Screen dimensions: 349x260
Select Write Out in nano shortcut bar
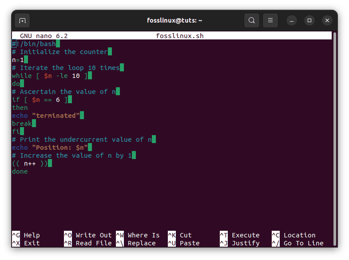(x=93, y=235)
